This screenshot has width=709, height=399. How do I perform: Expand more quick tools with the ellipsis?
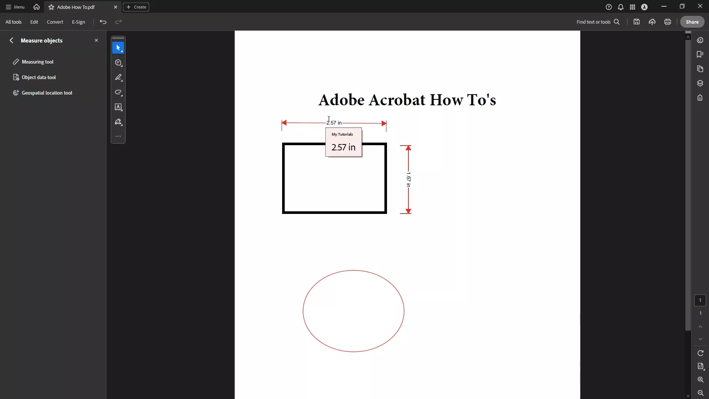[118, 136]
